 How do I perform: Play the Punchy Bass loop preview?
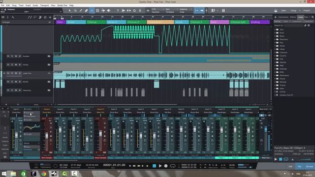tap(276, 159)
